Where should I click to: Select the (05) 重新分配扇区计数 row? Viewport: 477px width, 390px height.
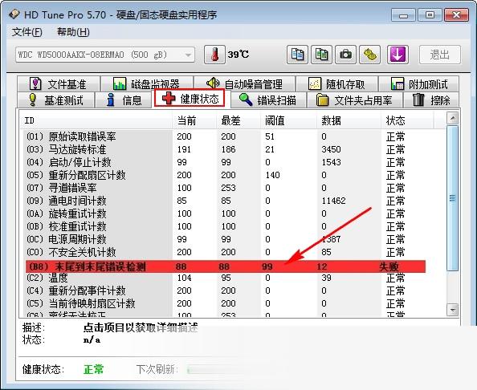coord(225,175)
